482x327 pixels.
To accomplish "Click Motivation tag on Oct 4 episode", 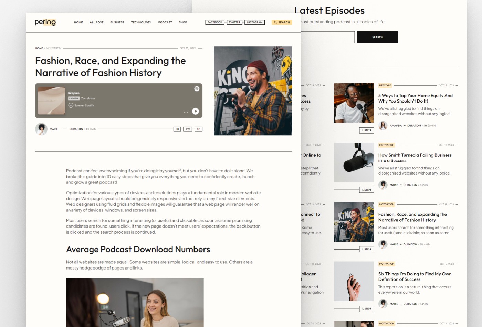I will point(387,324).
